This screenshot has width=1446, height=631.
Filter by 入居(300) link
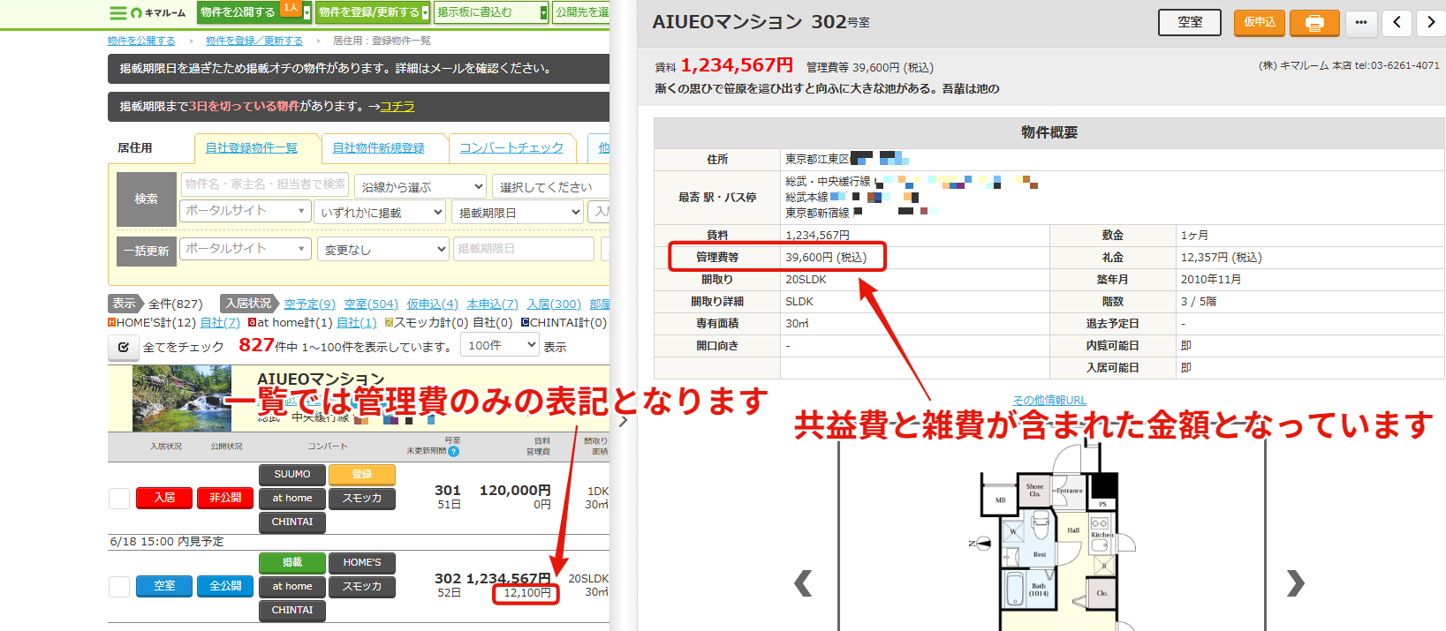[554, 304]
